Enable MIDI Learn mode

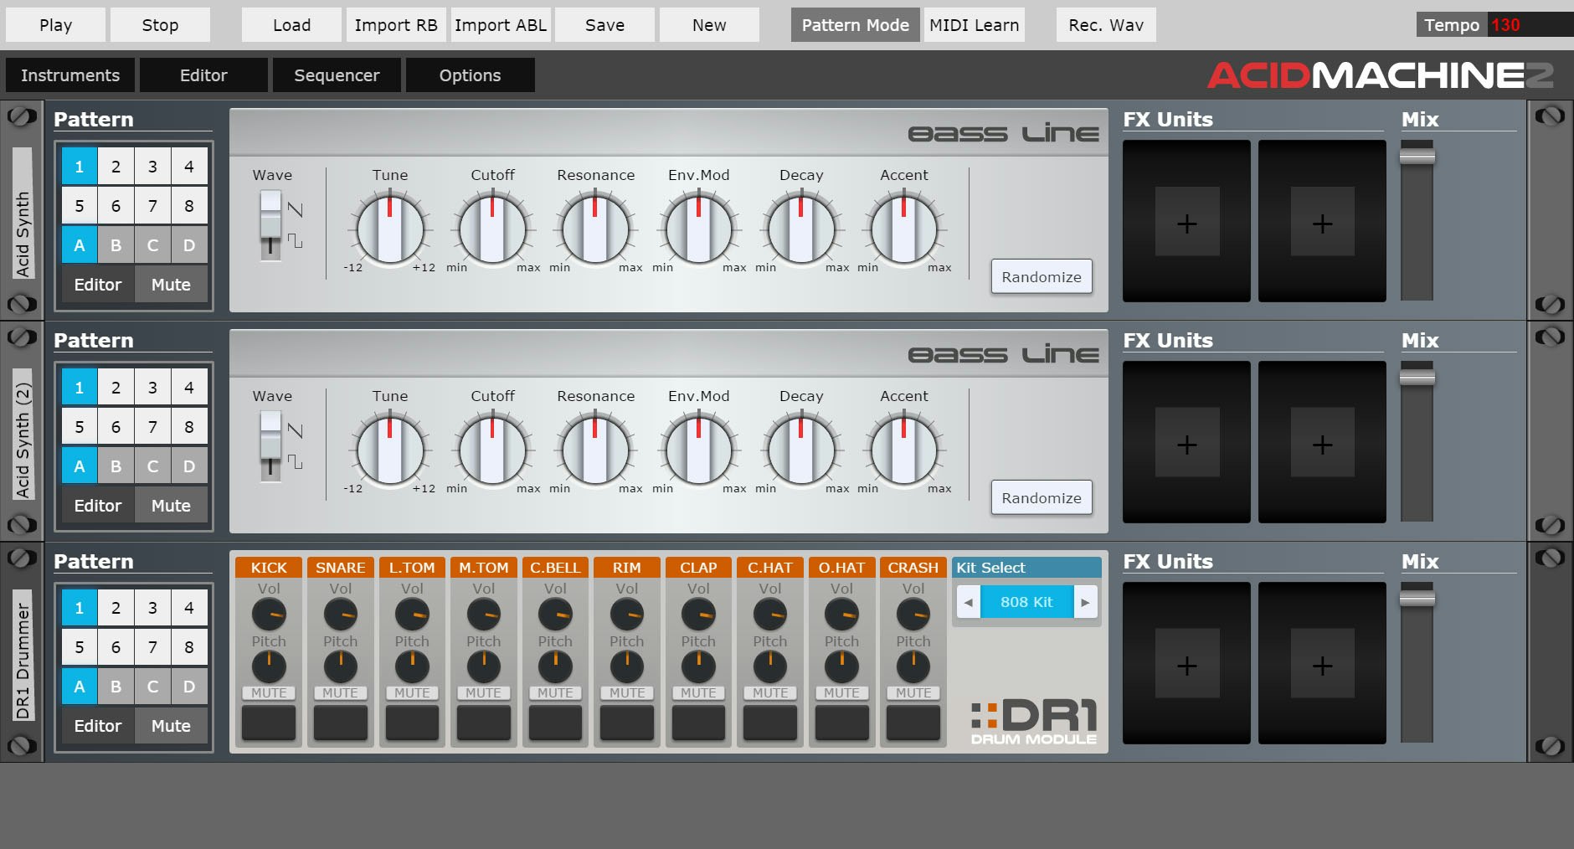pyautogui.click(x=973, y=24)
